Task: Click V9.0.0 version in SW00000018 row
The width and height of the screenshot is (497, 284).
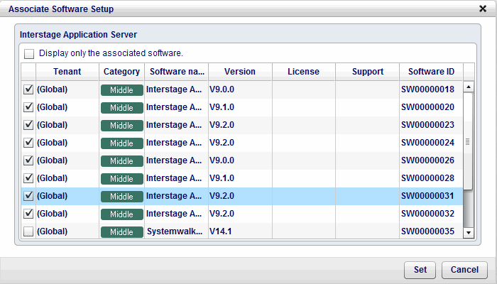Action: tap(222, 89)
